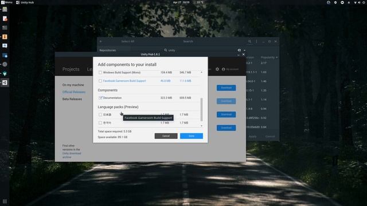The image size is (367, 206).
Task: Click the Facebook Gameroom Build Support label
Action: [124, 81]
